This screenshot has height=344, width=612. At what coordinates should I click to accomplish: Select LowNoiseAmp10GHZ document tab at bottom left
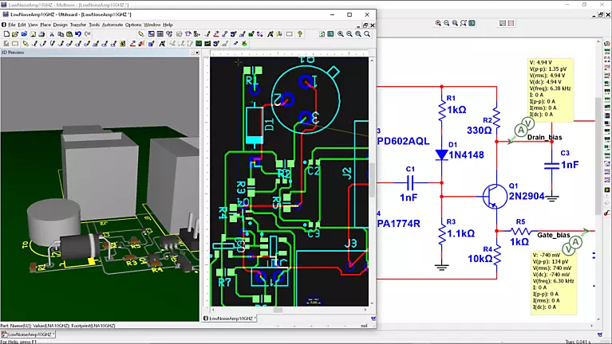[x=27, y=336]
